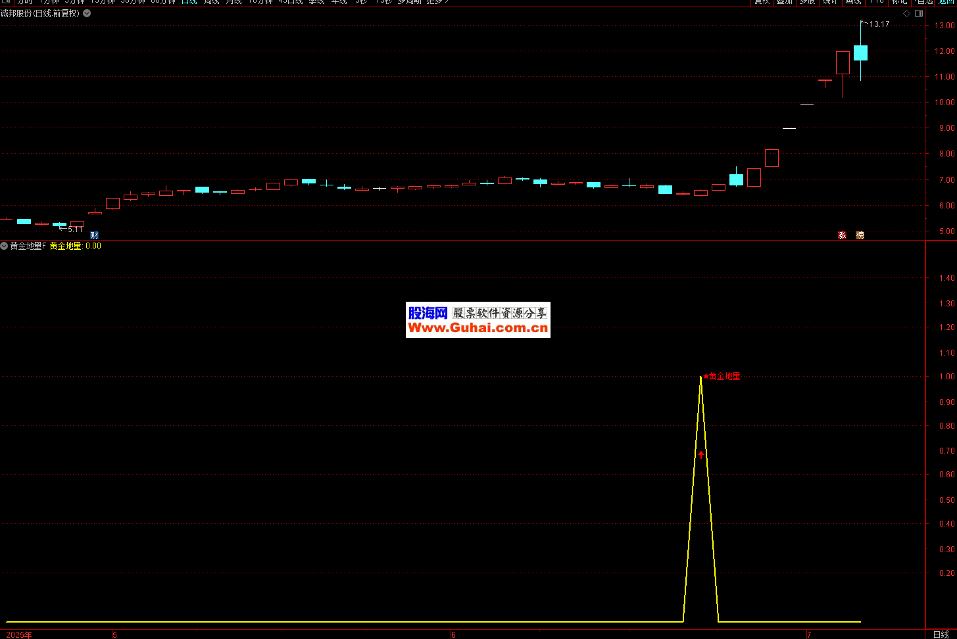The height and width of the screenshot is (639, 957).
Task: Click the 涨 marker under the chart
Action: [x=842, y=235]
